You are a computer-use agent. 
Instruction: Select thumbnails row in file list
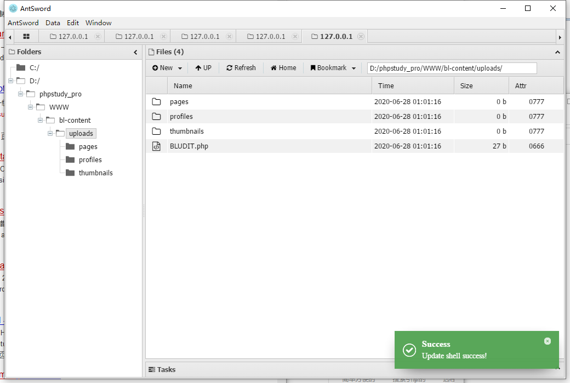coord(355,131)
